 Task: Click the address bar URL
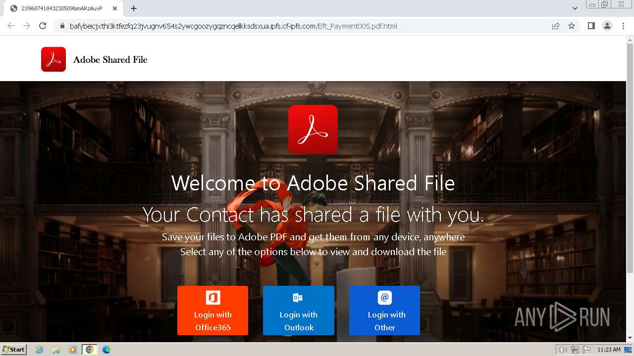[233, 26]
